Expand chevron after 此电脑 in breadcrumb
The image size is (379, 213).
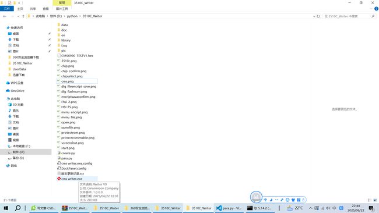tap(47, 16)
